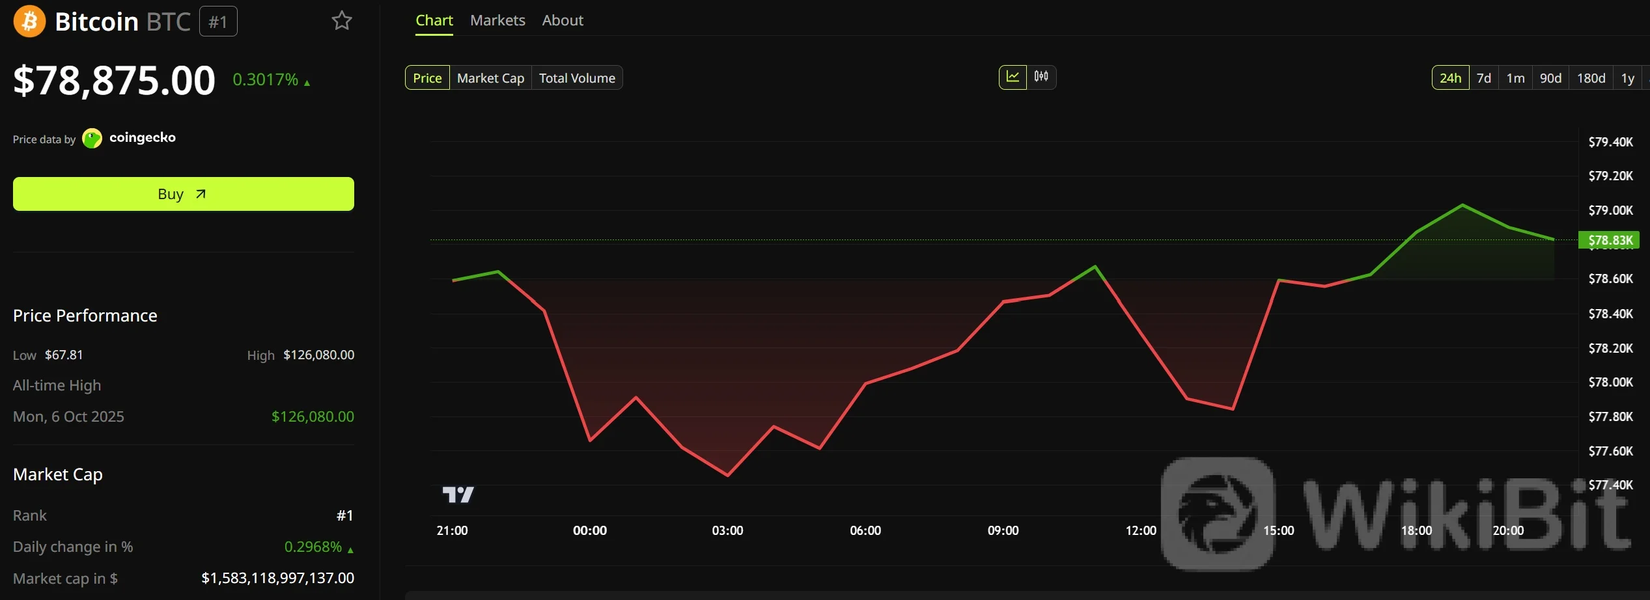
Task: Click the green Buy button
Action: pyautogui.click(x=184, y=194)
